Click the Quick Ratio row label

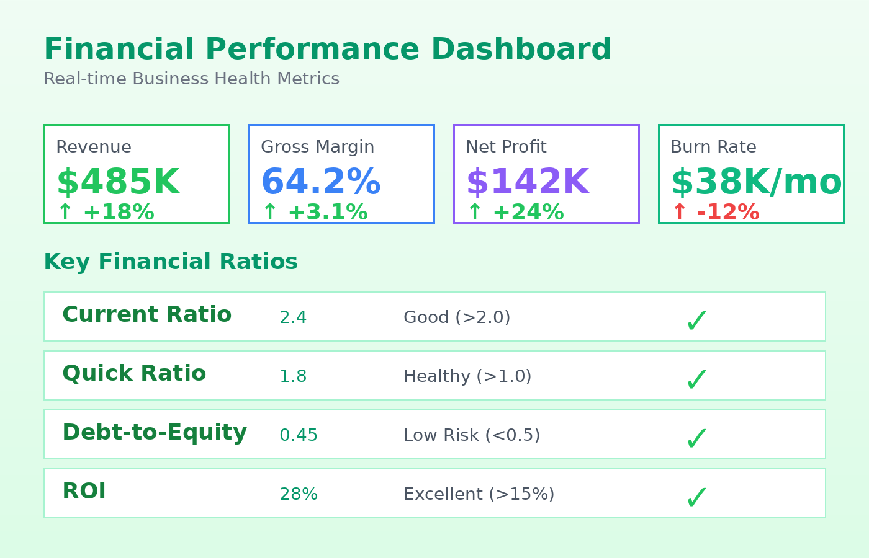[x=134, y=374]
